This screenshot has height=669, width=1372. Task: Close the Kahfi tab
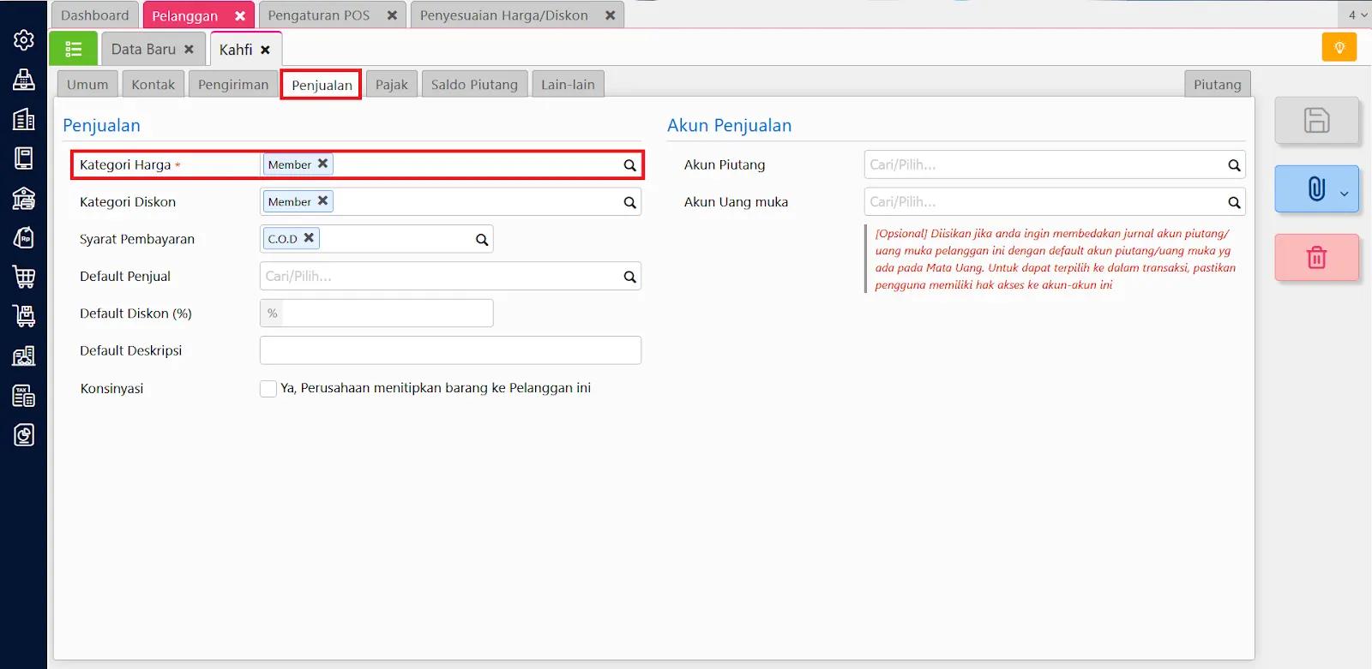[266, 50]
